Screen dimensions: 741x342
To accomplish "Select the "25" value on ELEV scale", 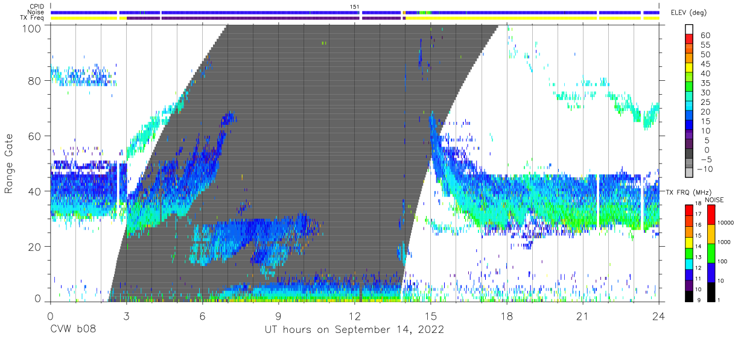I will pyautogui.click(x=705, y=102).
